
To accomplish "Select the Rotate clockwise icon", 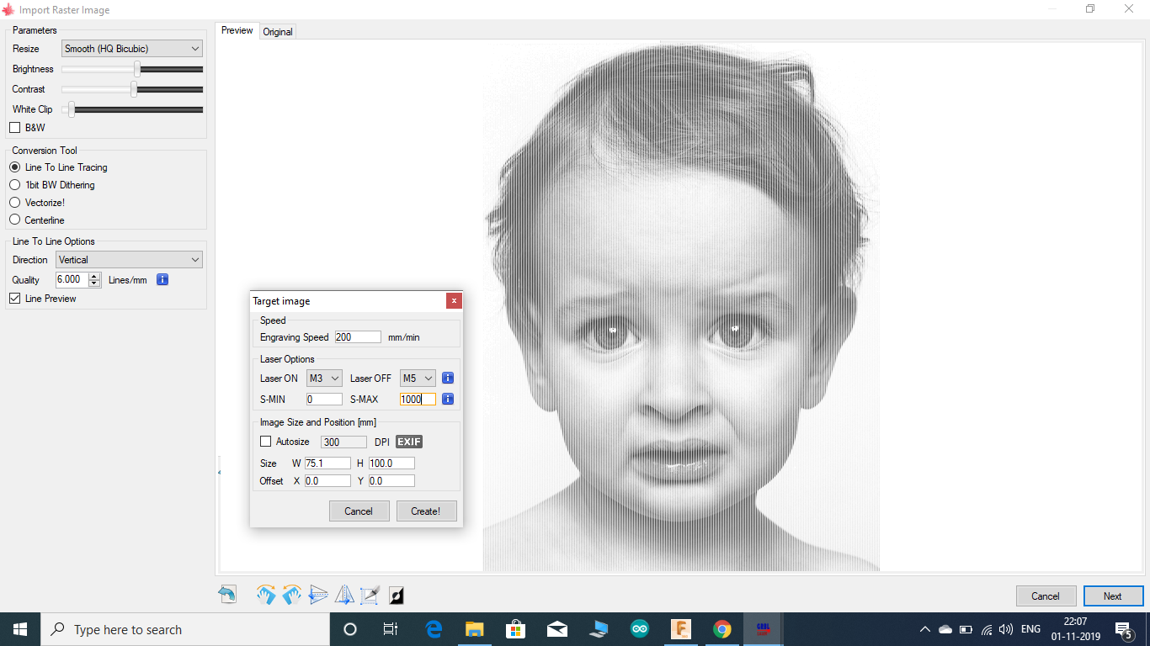I will (265, 595).
